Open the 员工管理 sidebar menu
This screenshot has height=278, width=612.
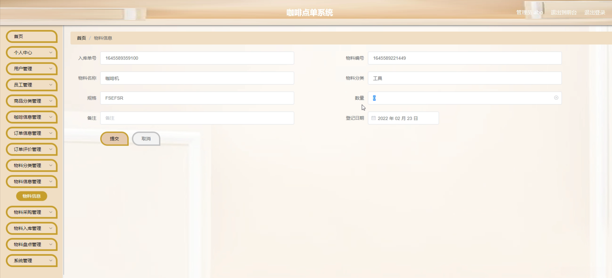click(32, 85)
